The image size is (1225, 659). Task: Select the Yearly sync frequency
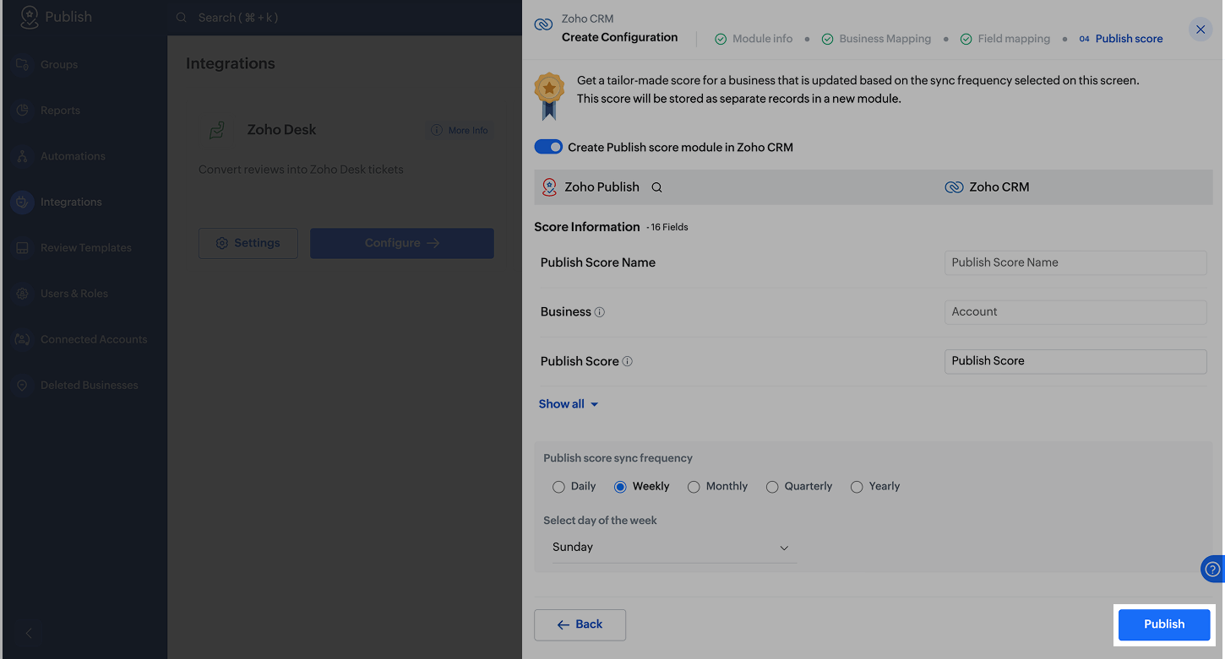coord(857,487)
